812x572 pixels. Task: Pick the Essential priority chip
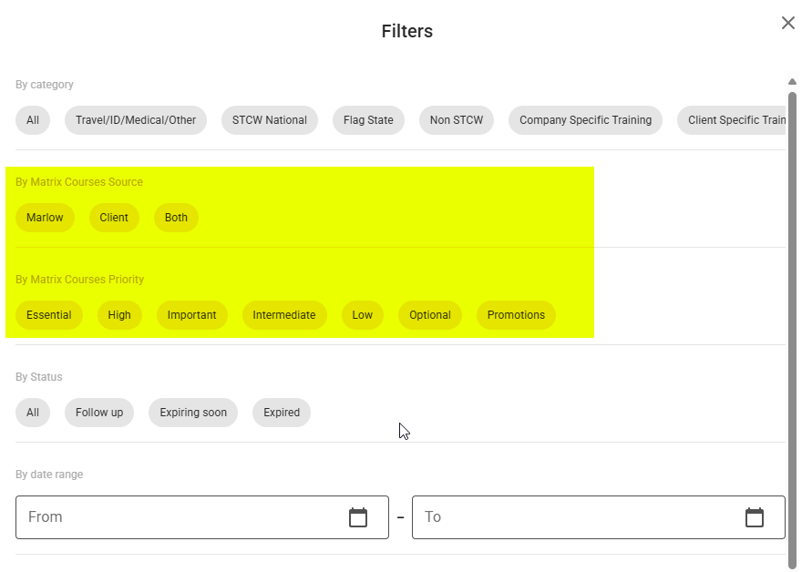coord(49,315)
